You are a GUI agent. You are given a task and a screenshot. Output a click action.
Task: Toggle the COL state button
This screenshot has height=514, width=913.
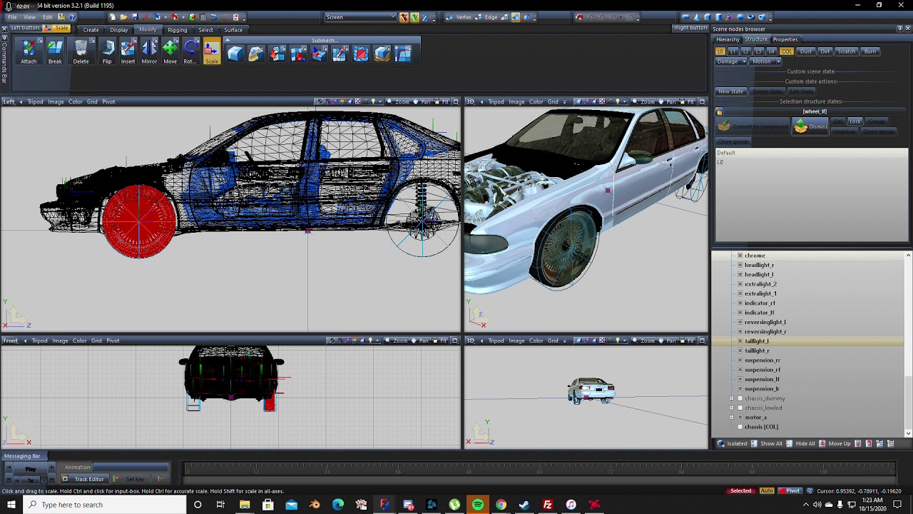[787, 51]
